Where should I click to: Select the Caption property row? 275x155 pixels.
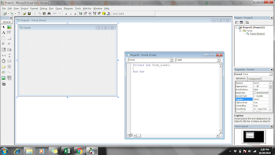(x=252, y=99)
